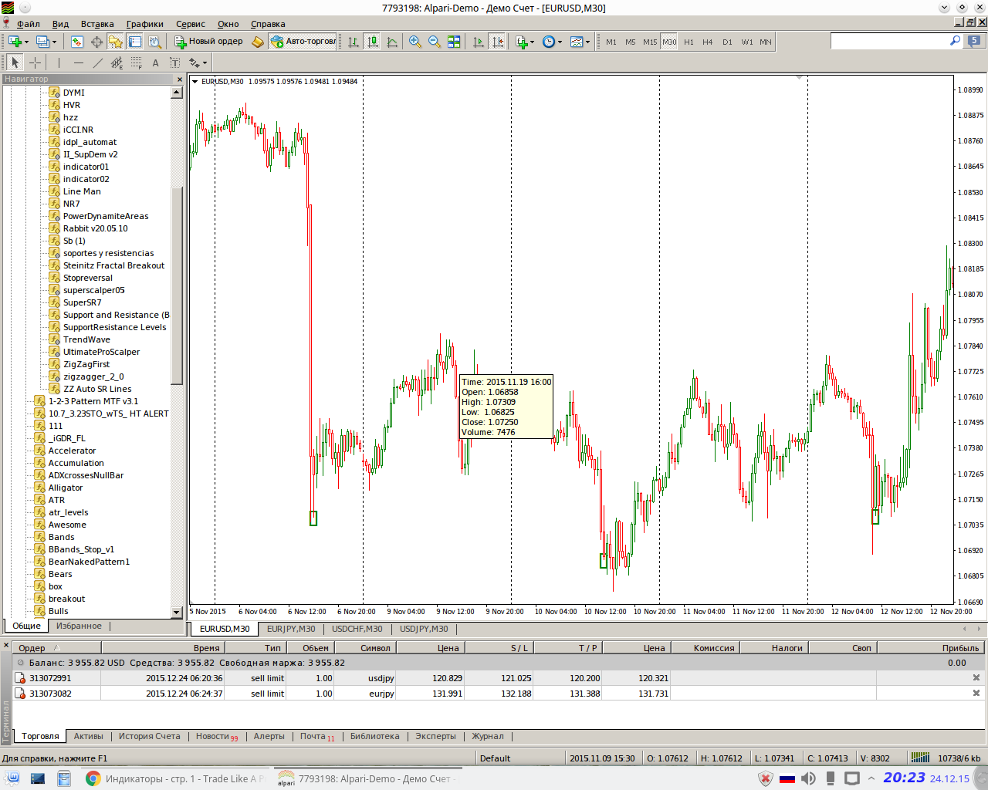Select the H4 timeframe

[x=708, y=42]
